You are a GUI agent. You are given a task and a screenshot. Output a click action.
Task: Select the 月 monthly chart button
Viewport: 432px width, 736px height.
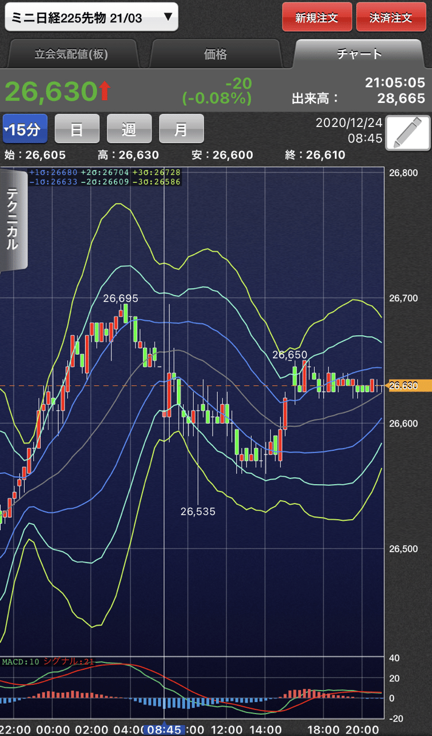(x=181, y=129)
